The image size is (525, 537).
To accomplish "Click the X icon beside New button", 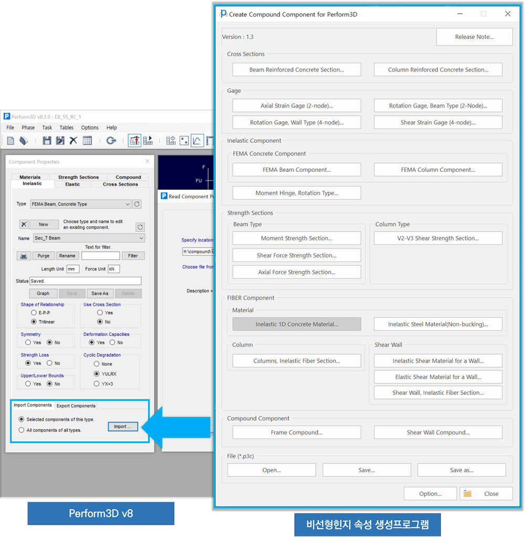I will 24,224.
